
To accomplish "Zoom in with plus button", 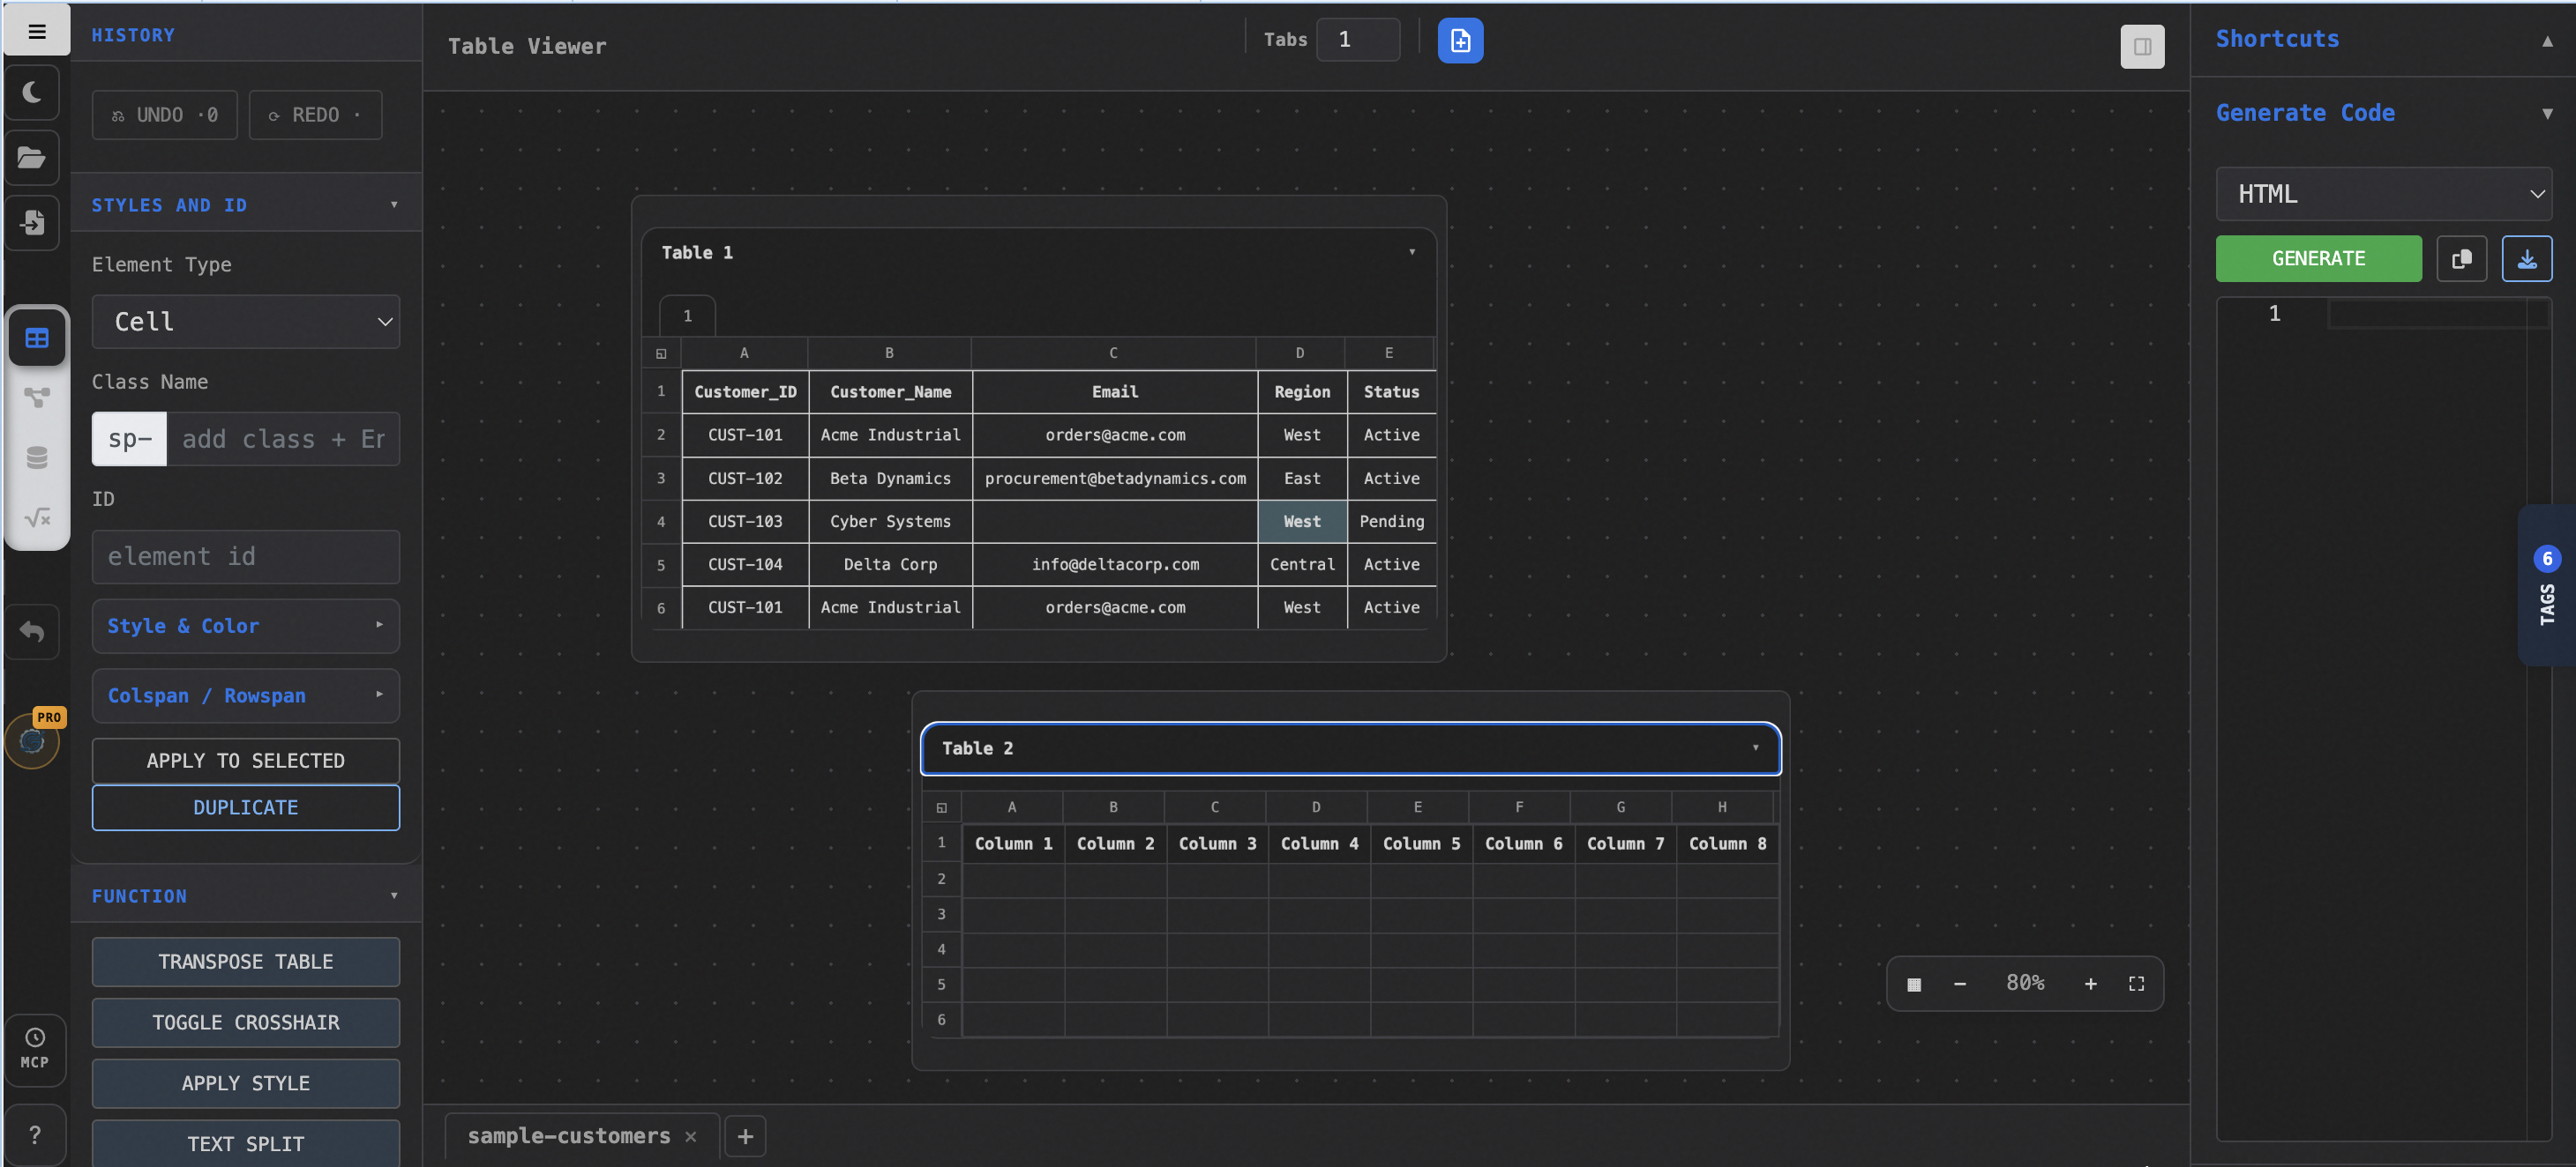I will pos(2090,985).
